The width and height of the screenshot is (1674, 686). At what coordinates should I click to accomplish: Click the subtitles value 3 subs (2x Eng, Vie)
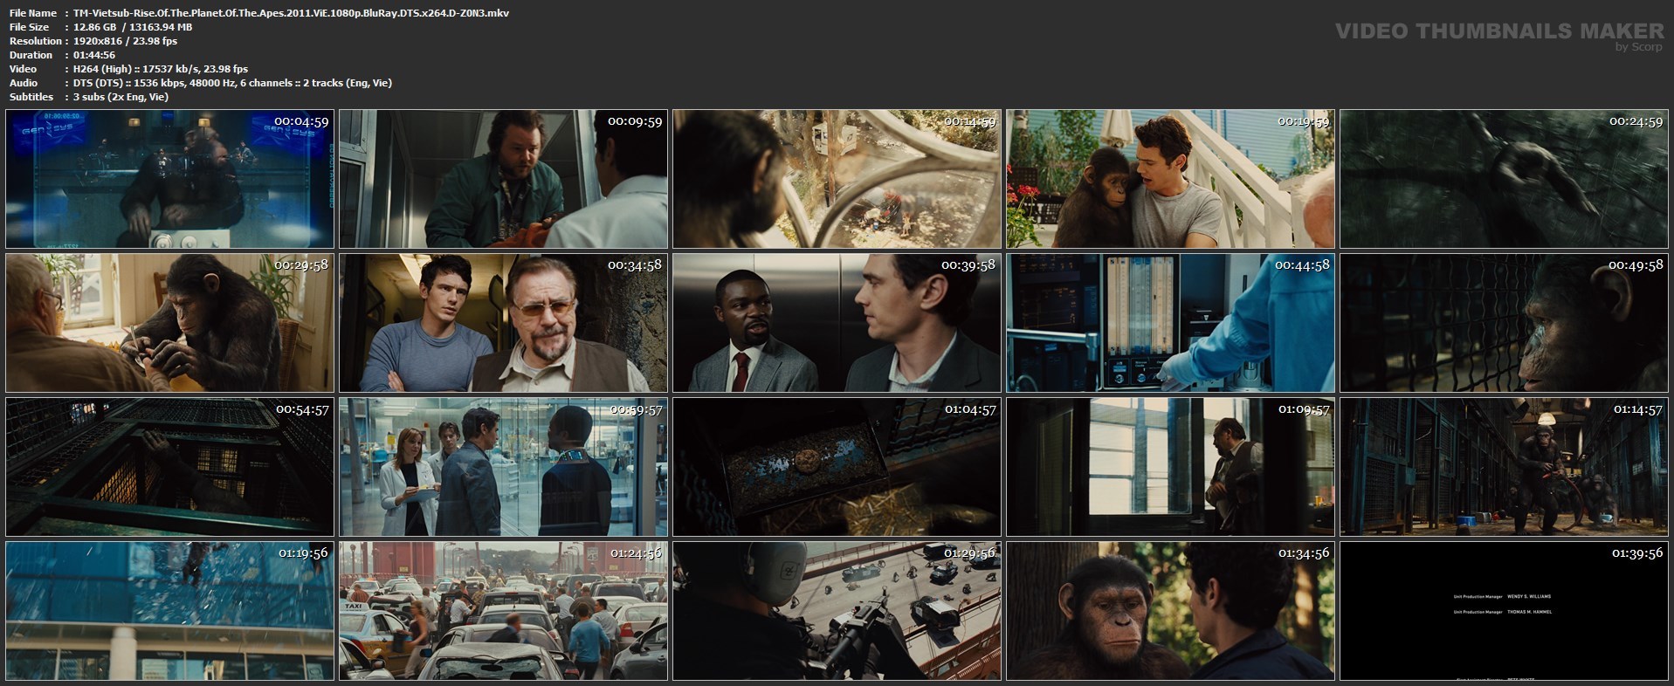pyautogui.click(x=121, y=97)
